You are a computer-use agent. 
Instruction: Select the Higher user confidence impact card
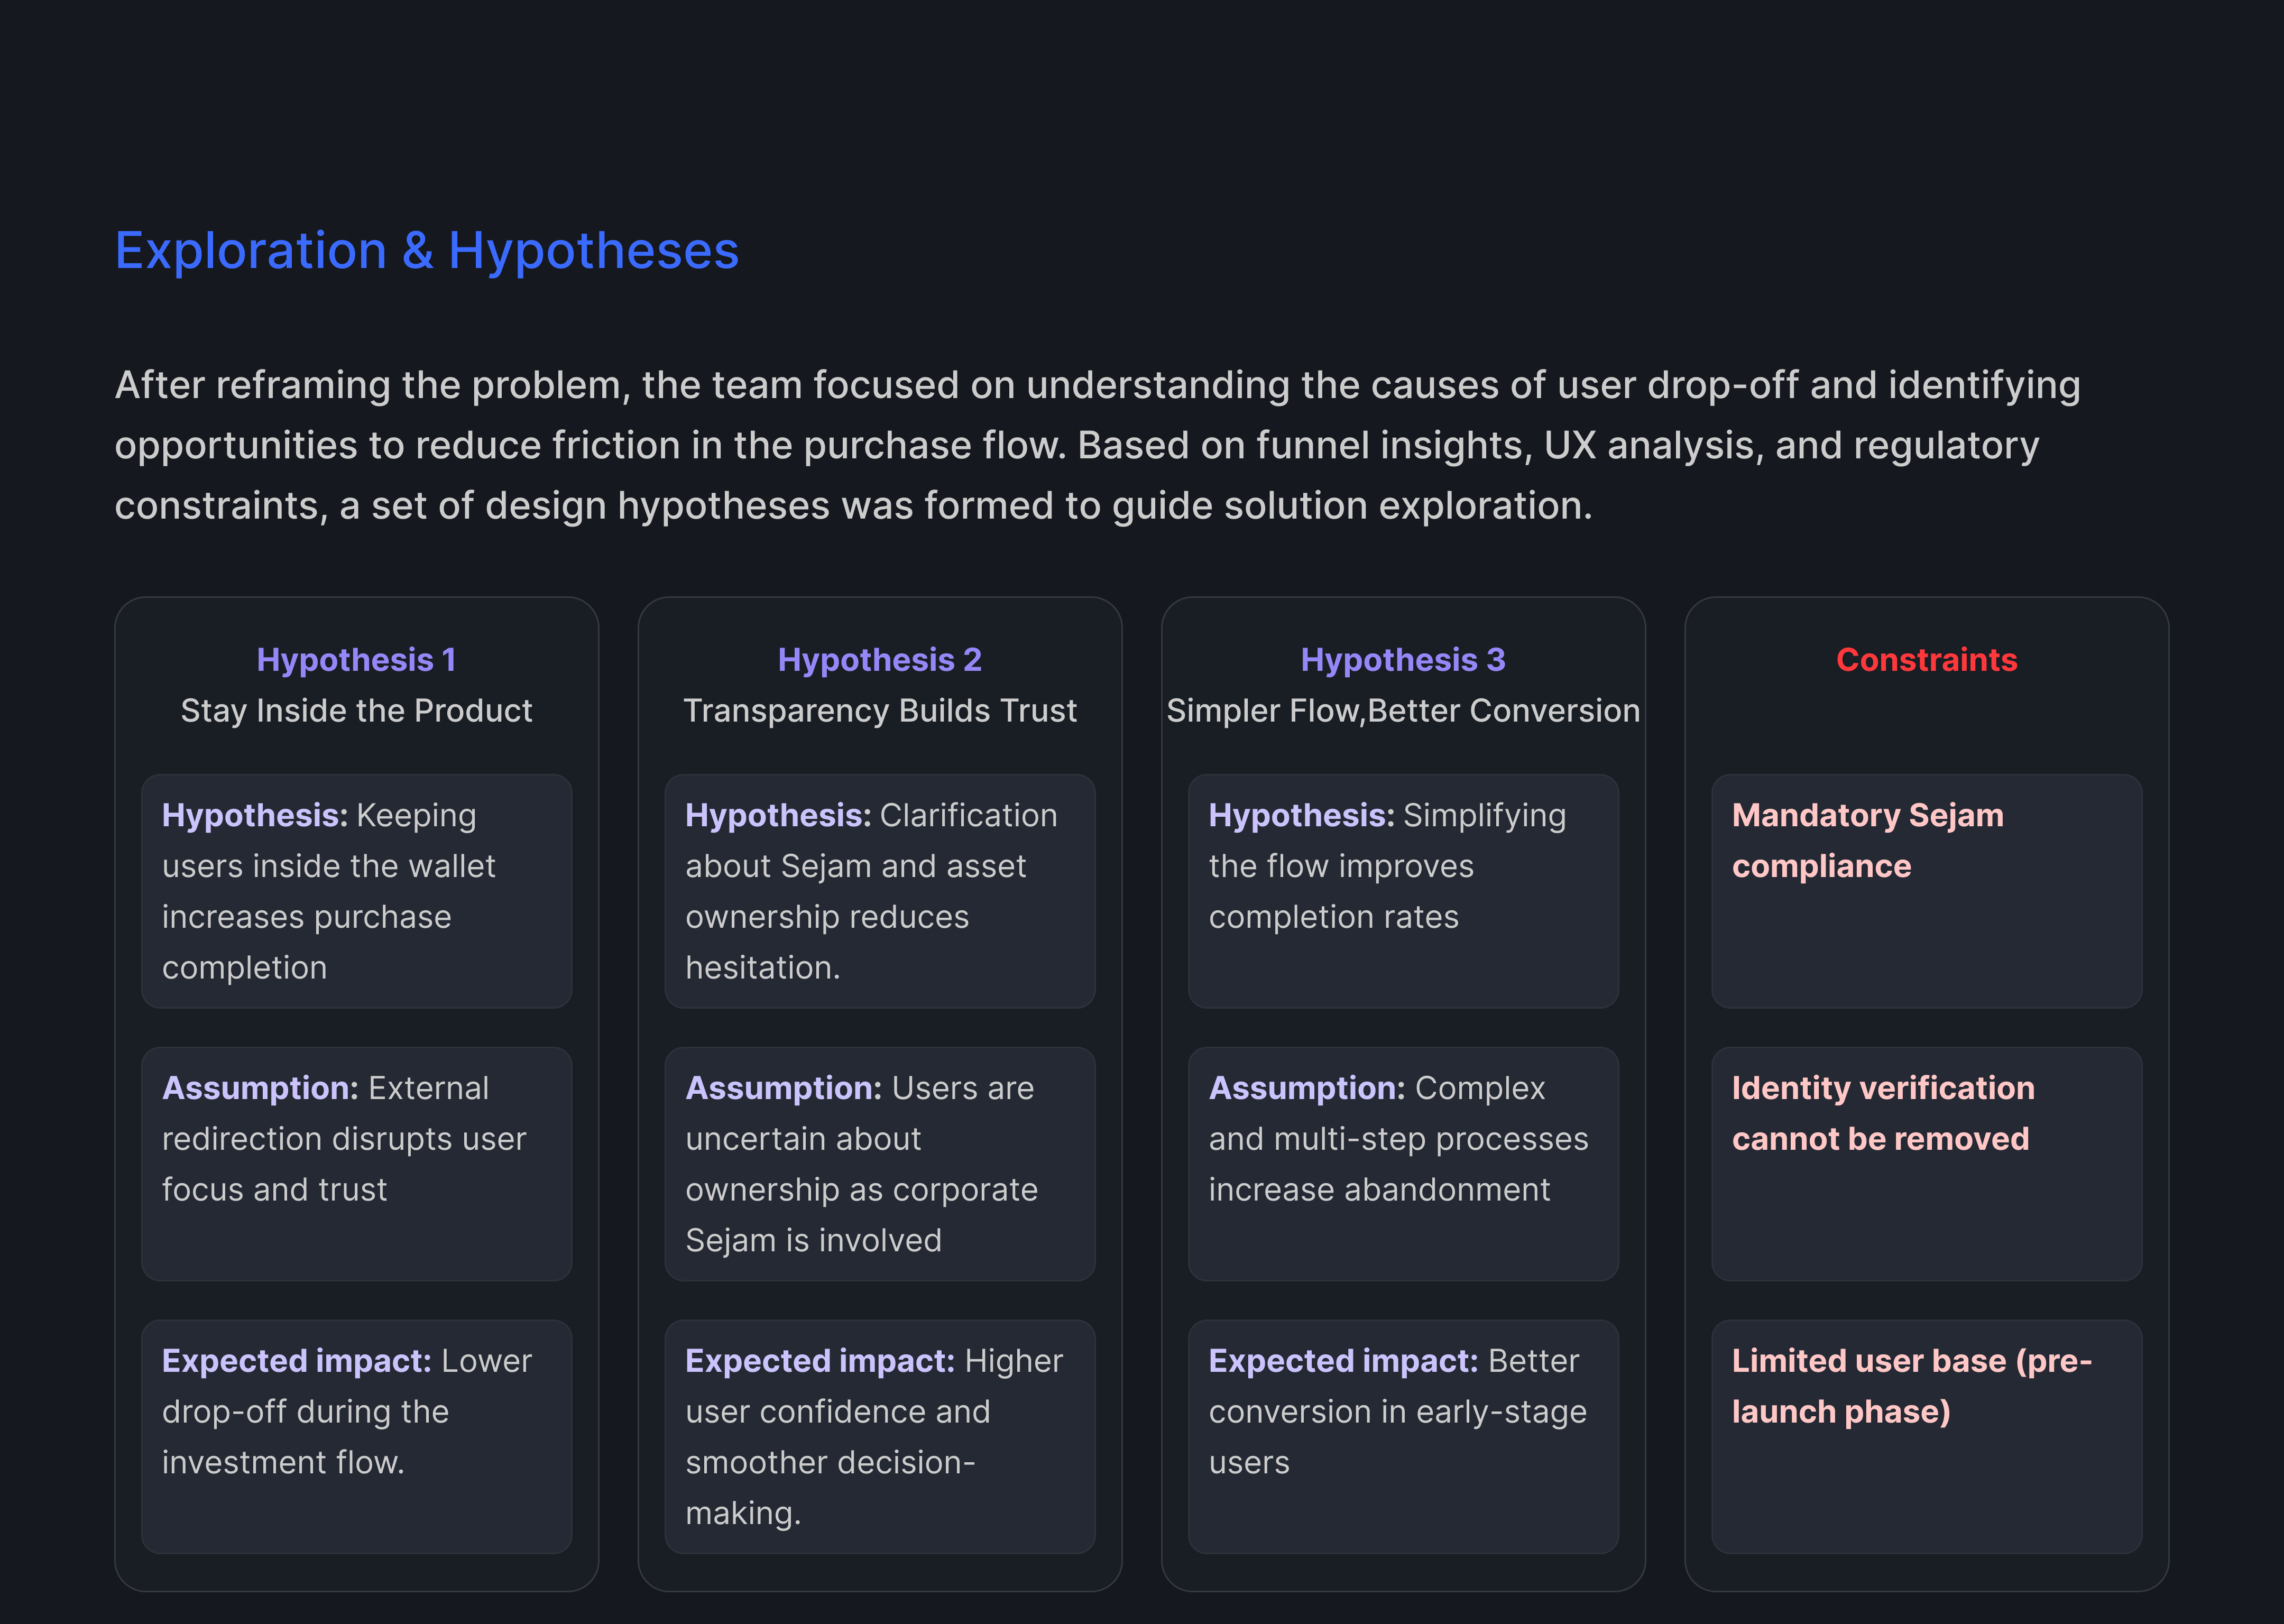[880, 1437]
